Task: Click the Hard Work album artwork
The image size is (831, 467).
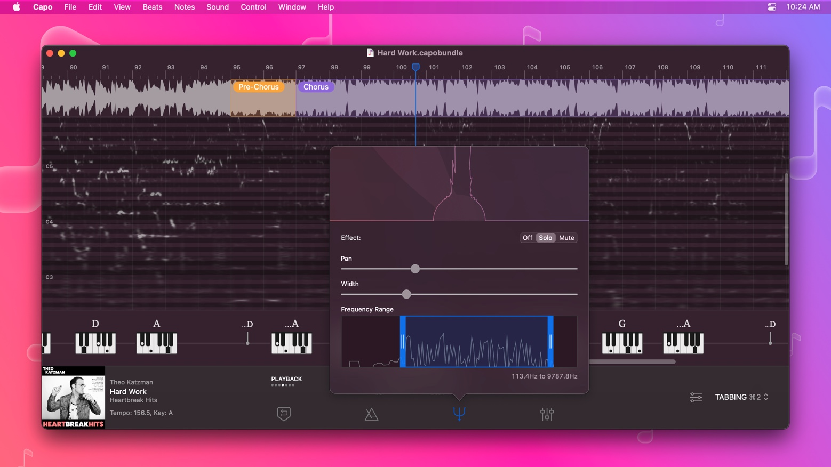Action: click(x=74, y=397)
